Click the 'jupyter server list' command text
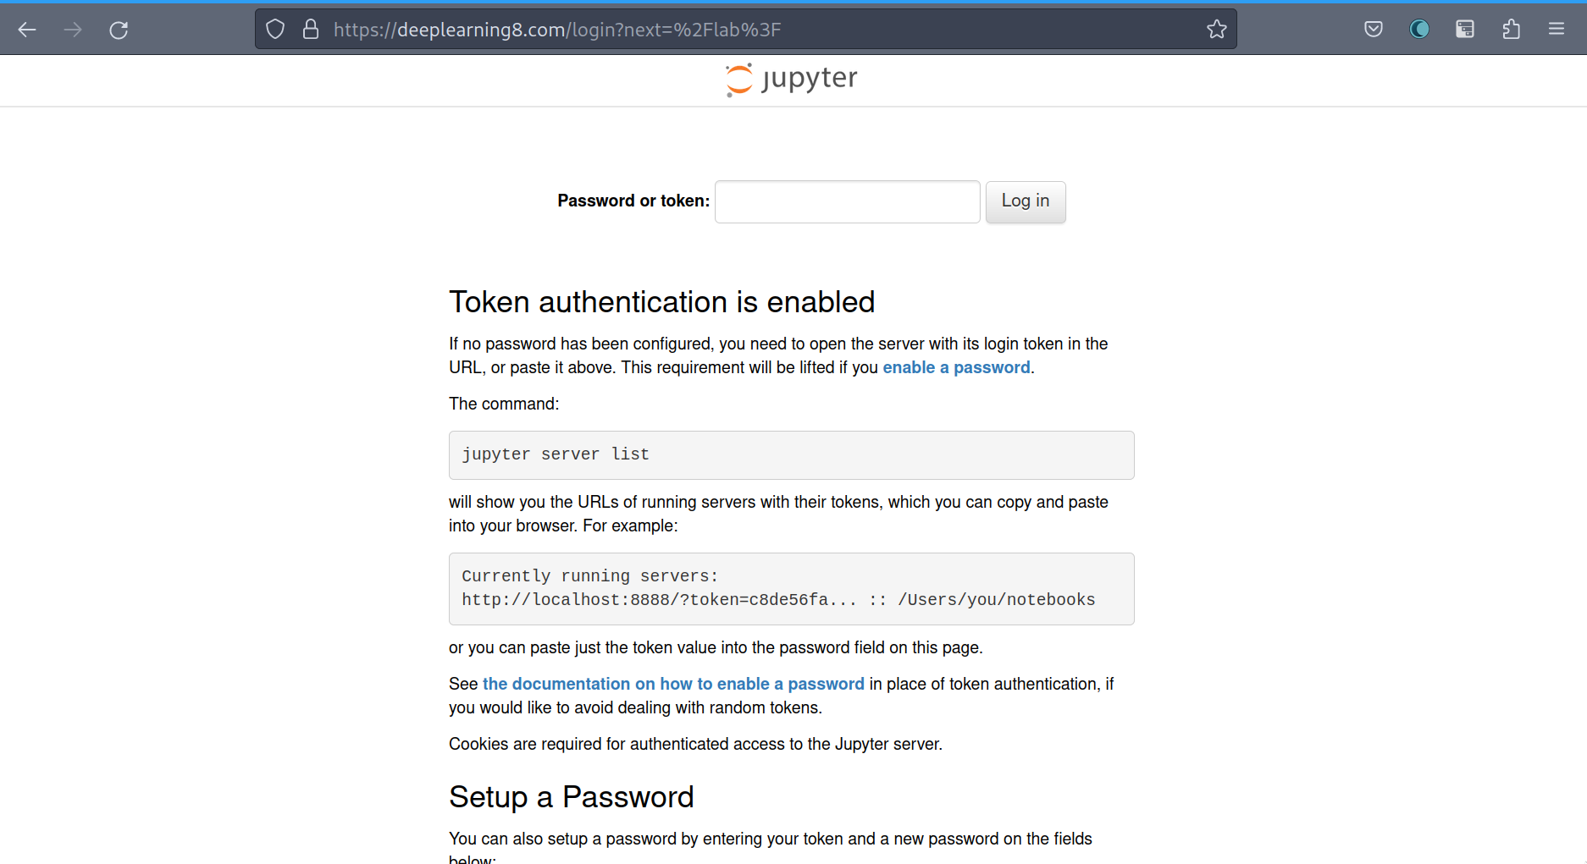Viewport: 1587px width, 864px height. pos(556,454)
